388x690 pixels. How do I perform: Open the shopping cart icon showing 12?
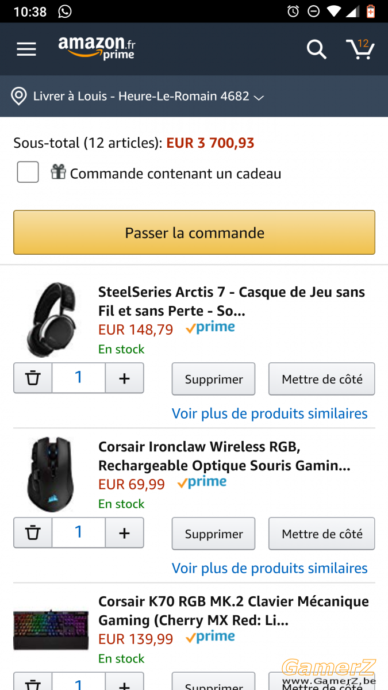pyautogui.click(x=360, y=49)
